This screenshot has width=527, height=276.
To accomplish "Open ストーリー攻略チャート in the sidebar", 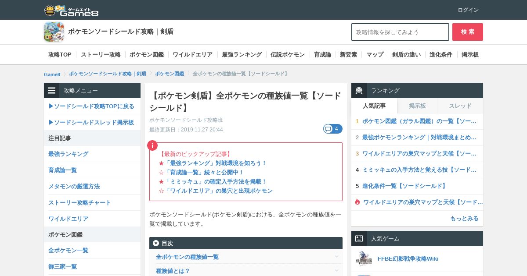I will 79,202.
